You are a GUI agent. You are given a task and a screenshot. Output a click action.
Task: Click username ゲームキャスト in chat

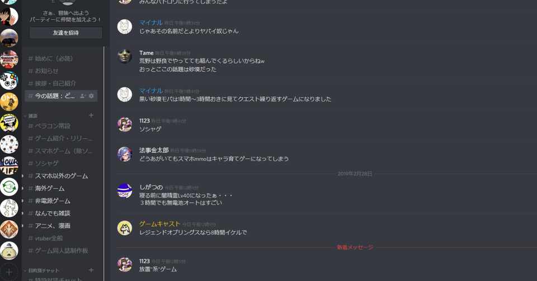tap(159, 224)
